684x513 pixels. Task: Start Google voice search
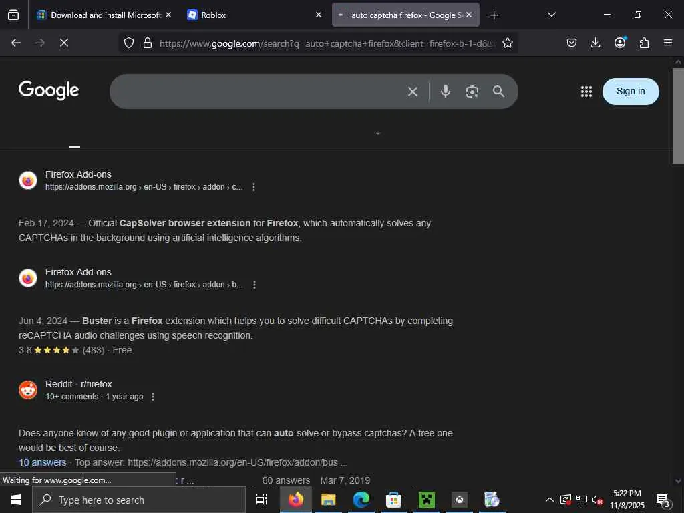(x=446, y=91)
